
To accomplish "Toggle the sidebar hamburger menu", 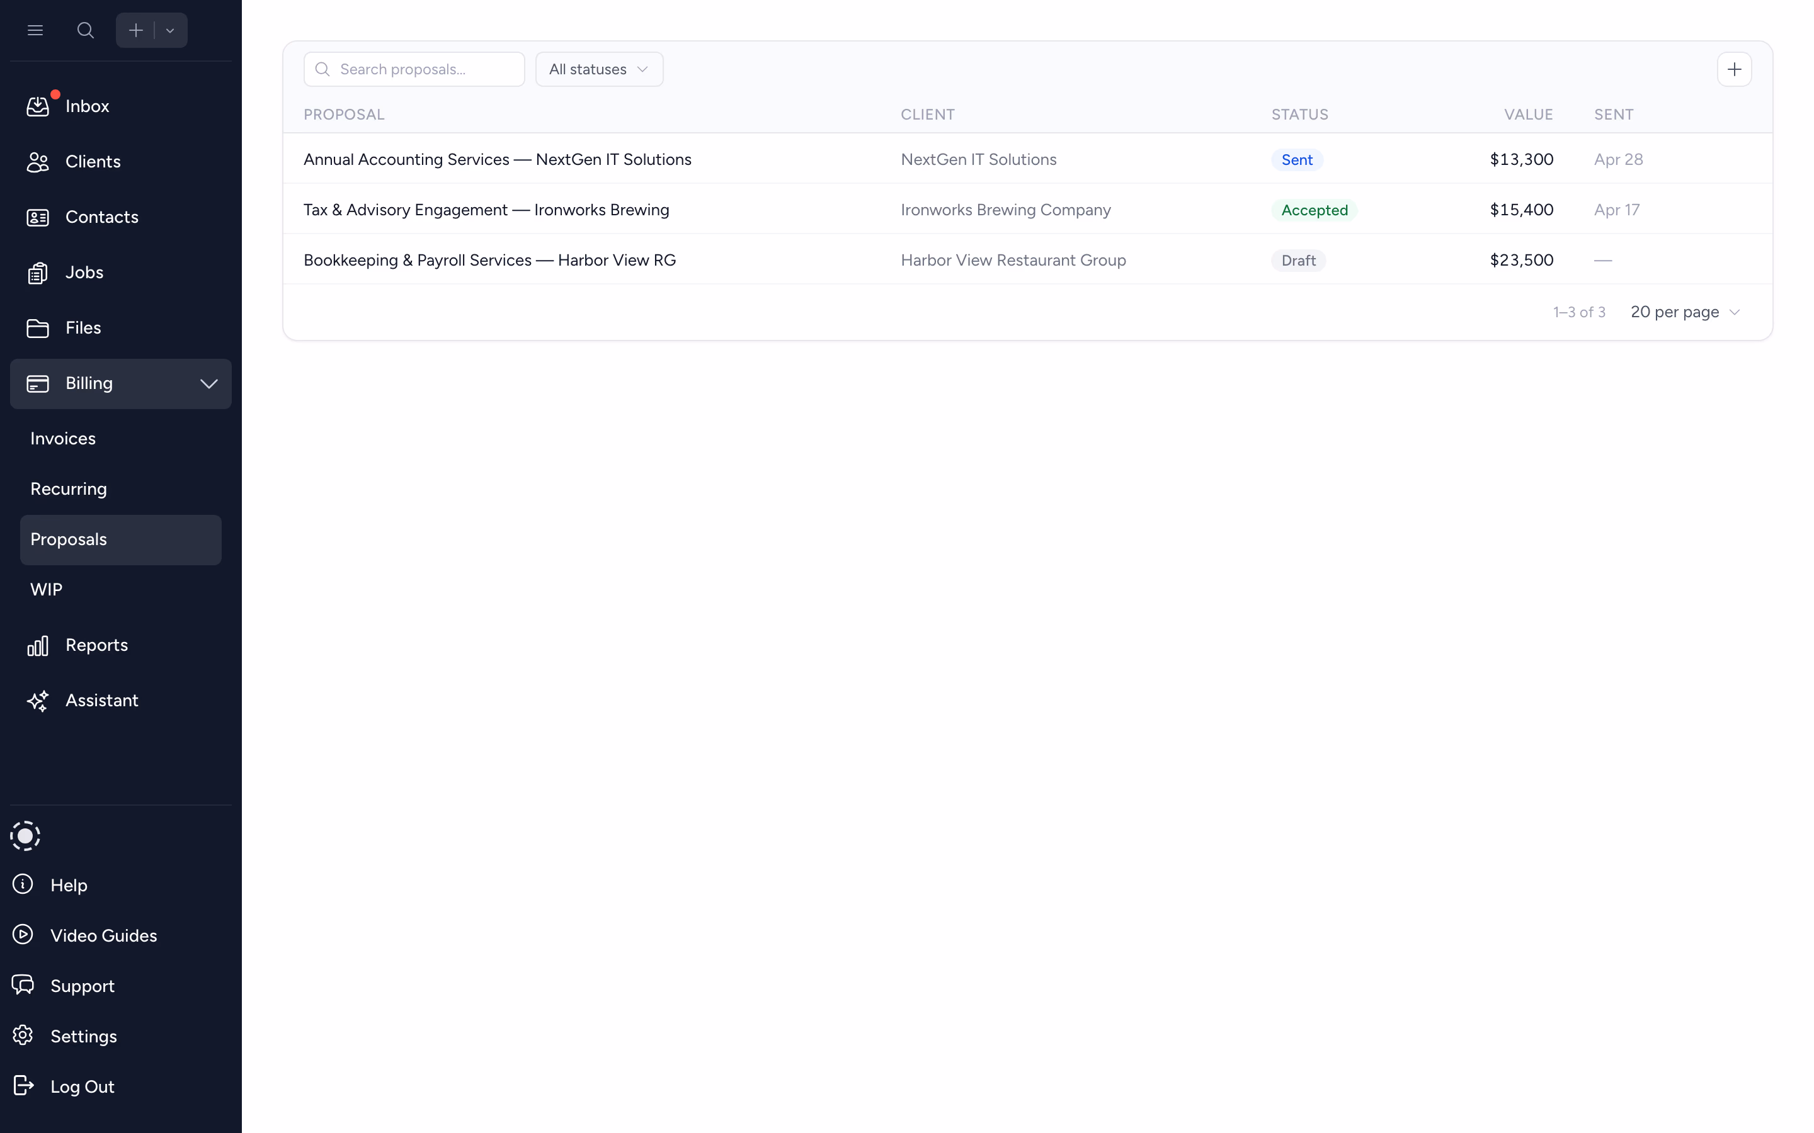I will pos(35,31).
